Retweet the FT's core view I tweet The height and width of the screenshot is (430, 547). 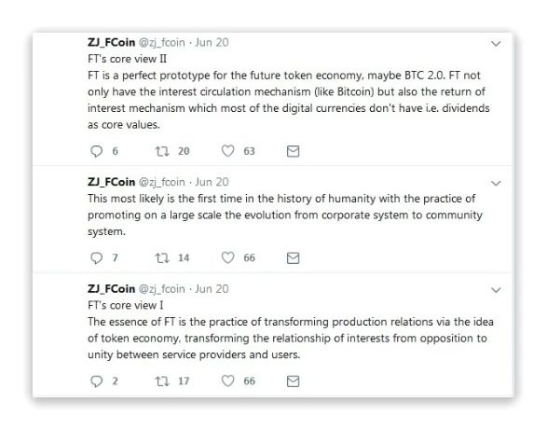(162, 381)
